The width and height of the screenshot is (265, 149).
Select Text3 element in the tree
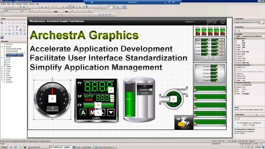pyautogui.click(x=8, y=60)
